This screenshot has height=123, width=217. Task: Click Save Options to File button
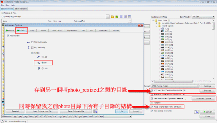76,112
